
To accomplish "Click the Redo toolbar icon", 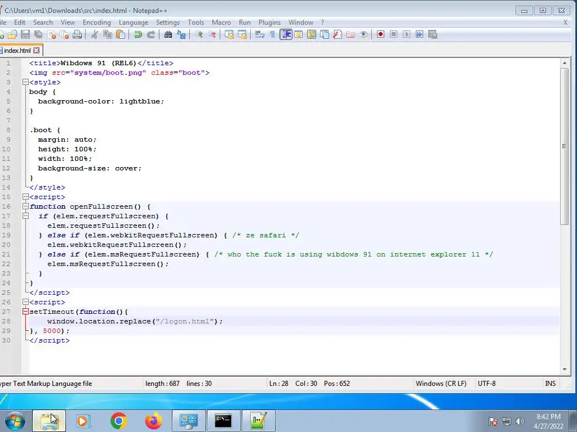I will coord(151,34).
